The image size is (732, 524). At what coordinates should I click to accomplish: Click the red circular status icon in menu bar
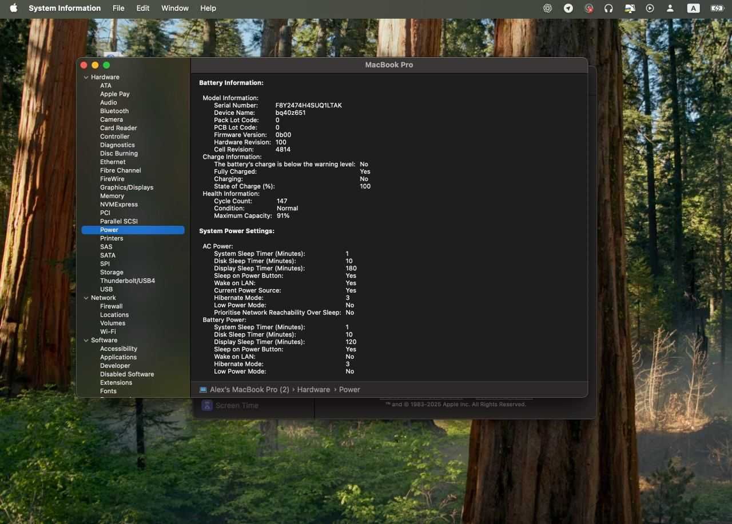pos(588,8)
